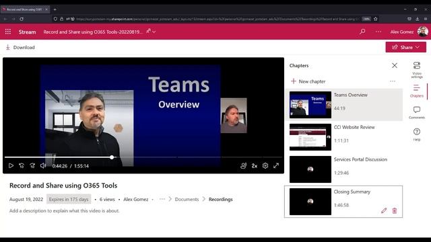Delete the Closing Summary chapter
This screenshot has height=242, width=431.
tap(395, 210)
